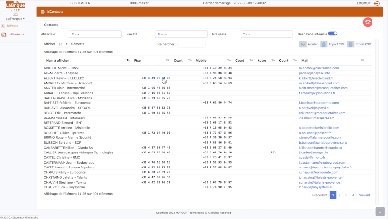Click CAVEZ Arnaud mobile number
Viewport: 388px width, 219px height.
217,168
